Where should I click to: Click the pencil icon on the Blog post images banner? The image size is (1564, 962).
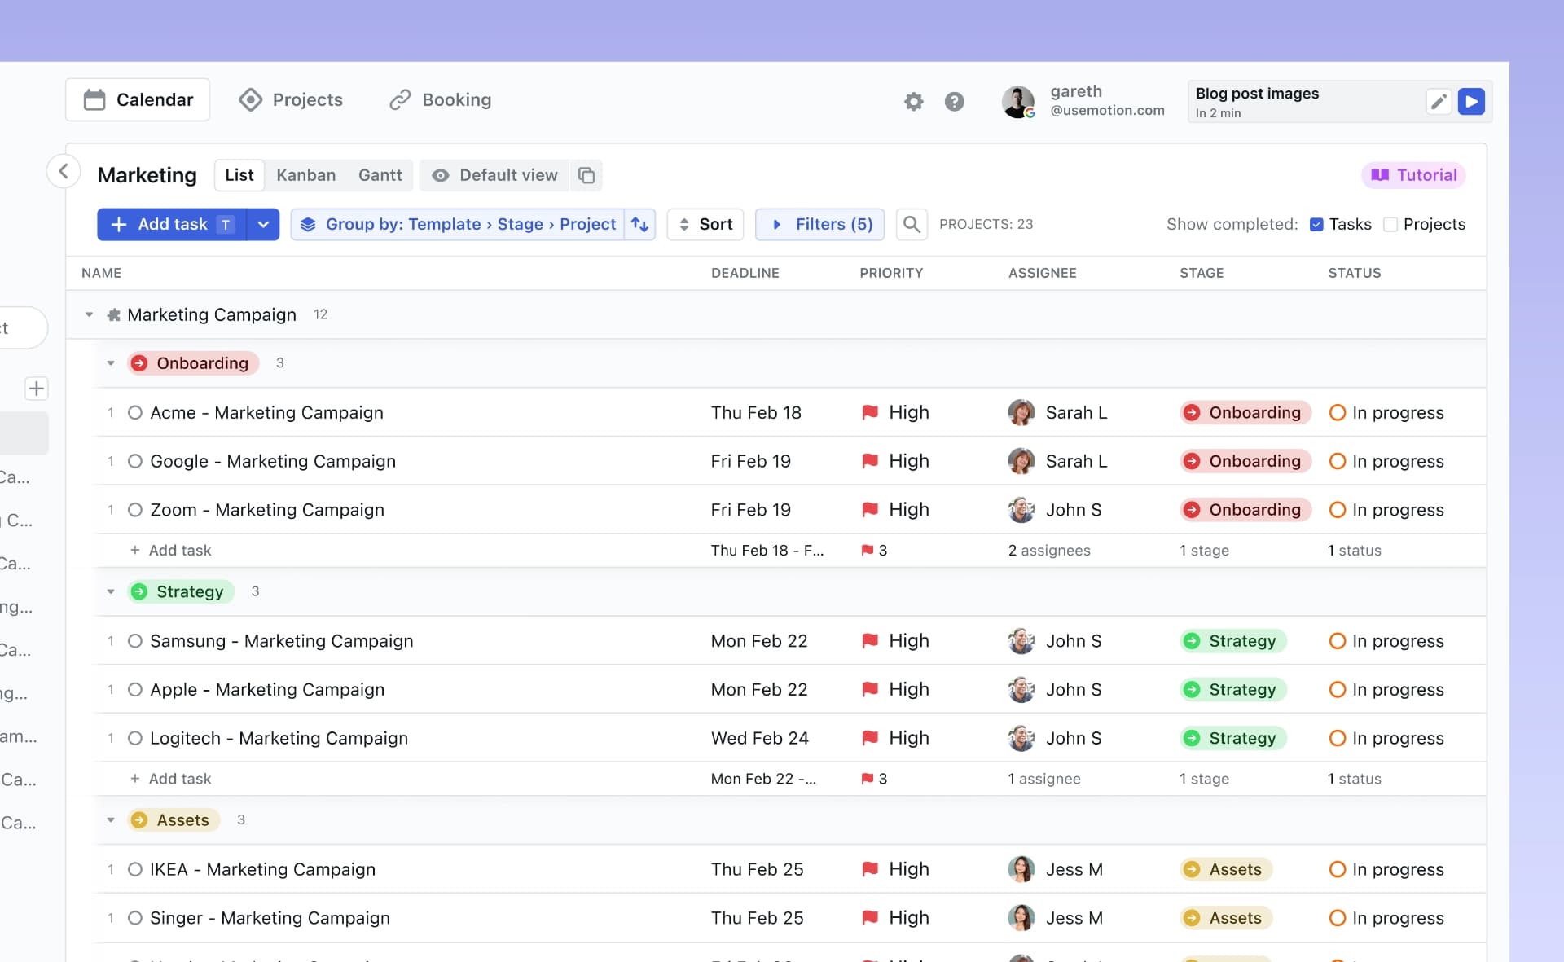pos(1439,101)
